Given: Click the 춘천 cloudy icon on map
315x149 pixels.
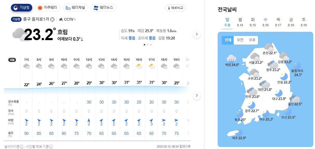Looking at the screenshot, I should pyautogui.click(x=269, y=47).
